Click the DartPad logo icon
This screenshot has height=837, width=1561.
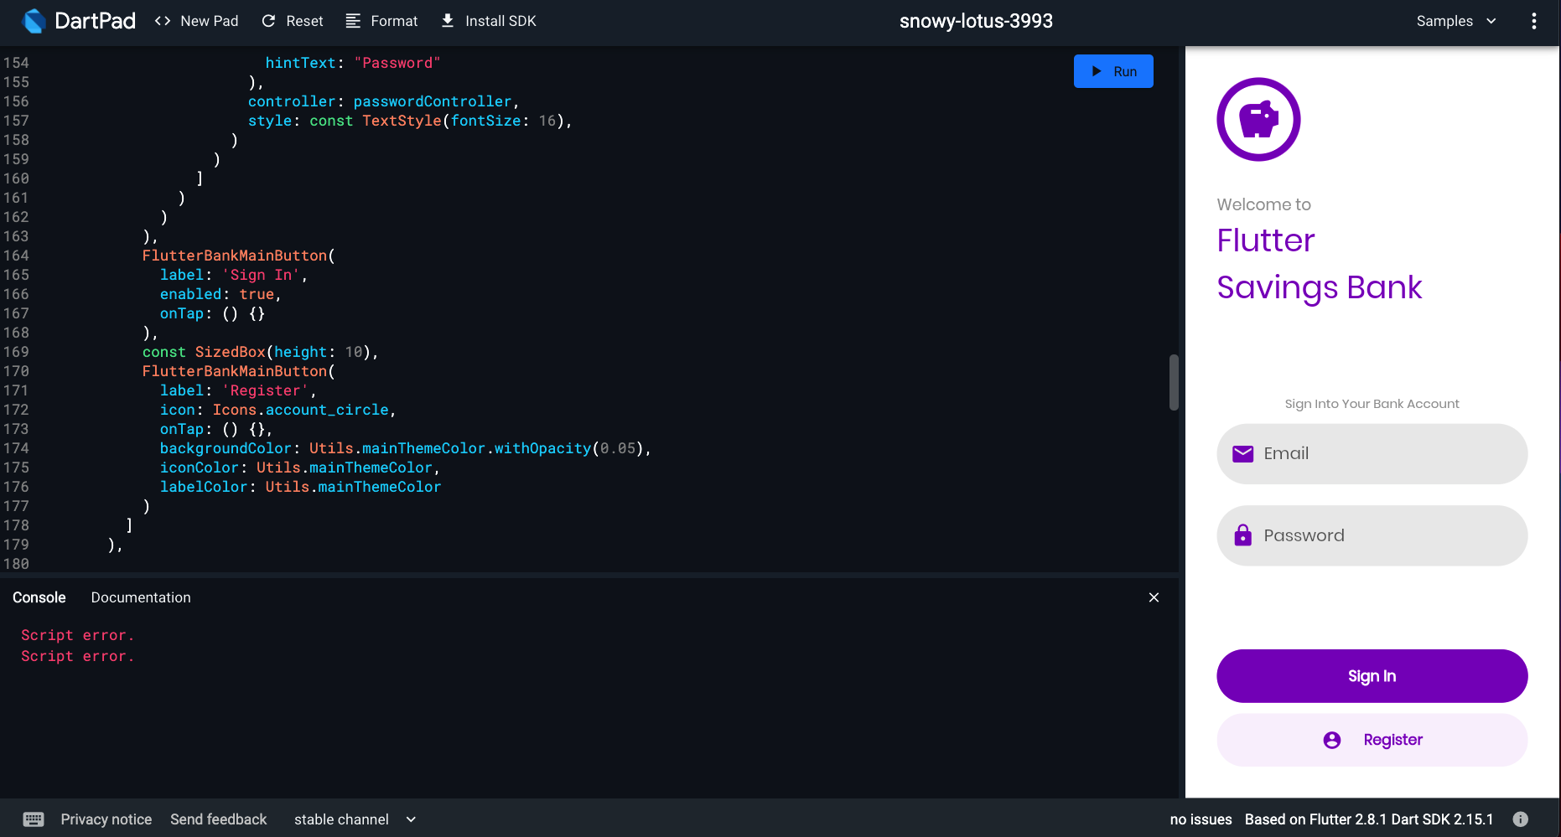34,21
